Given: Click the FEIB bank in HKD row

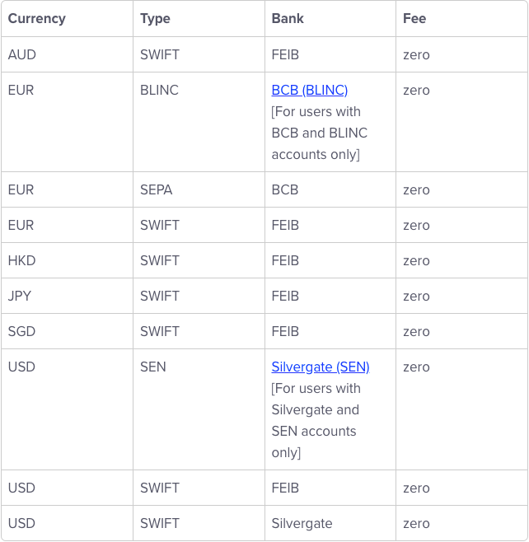Looking at the screenshot, I should 285,260.
